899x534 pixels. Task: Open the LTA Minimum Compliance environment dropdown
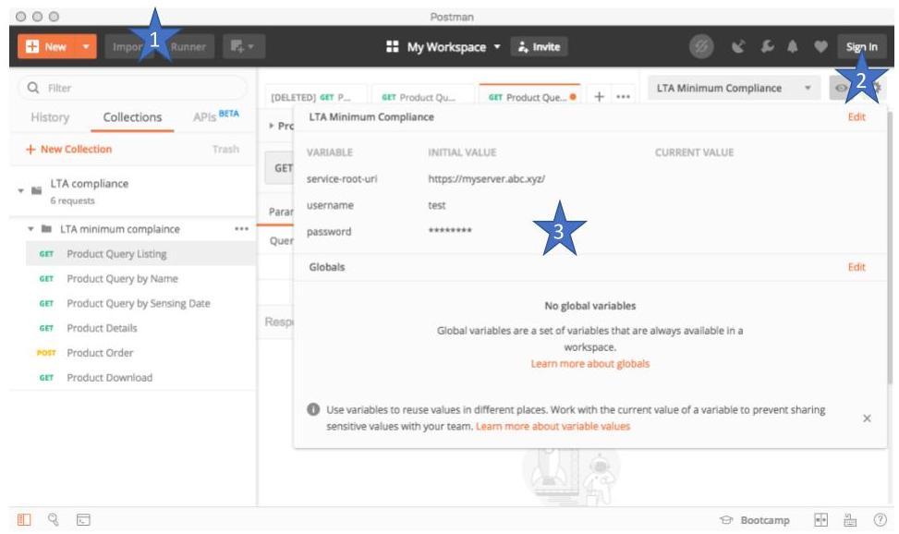(735, 88)
